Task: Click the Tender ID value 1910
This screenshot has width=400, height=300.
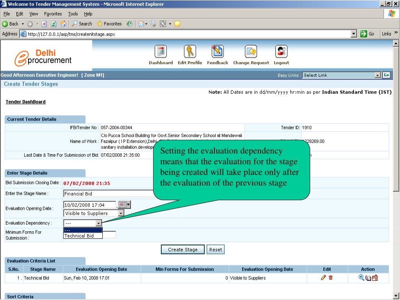Action: [306, 128]
